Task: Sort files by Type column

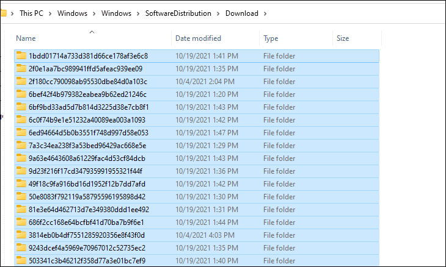Action: 296,38
